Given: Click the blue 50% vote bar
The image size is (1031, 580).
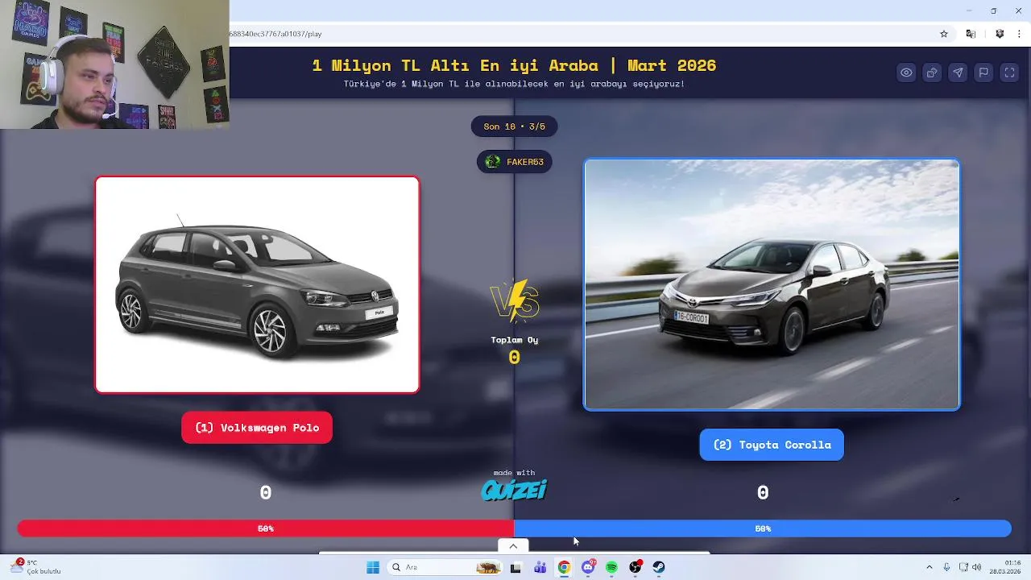Looking at the screenshot, I should [763, 528].
